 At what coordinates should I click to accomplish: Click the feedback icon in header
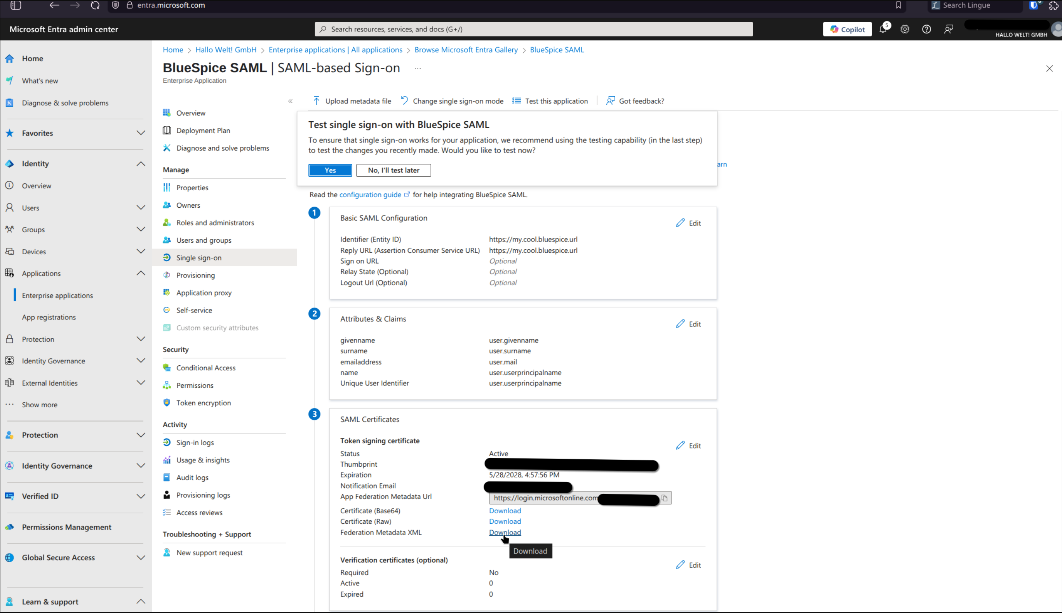[x=948, y=29]
